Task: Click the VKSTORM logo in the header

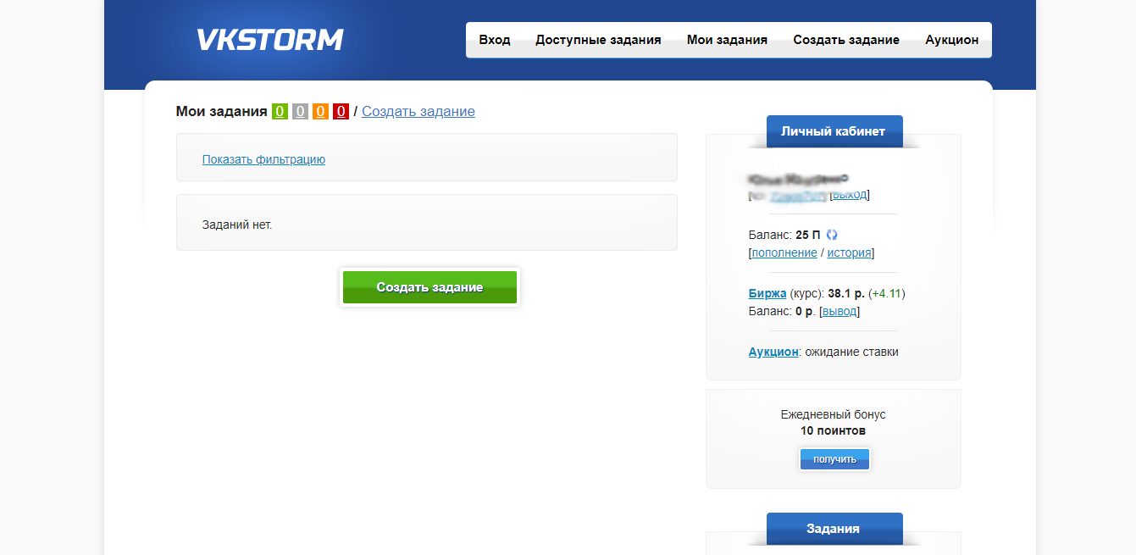Action: coord(269,38)
